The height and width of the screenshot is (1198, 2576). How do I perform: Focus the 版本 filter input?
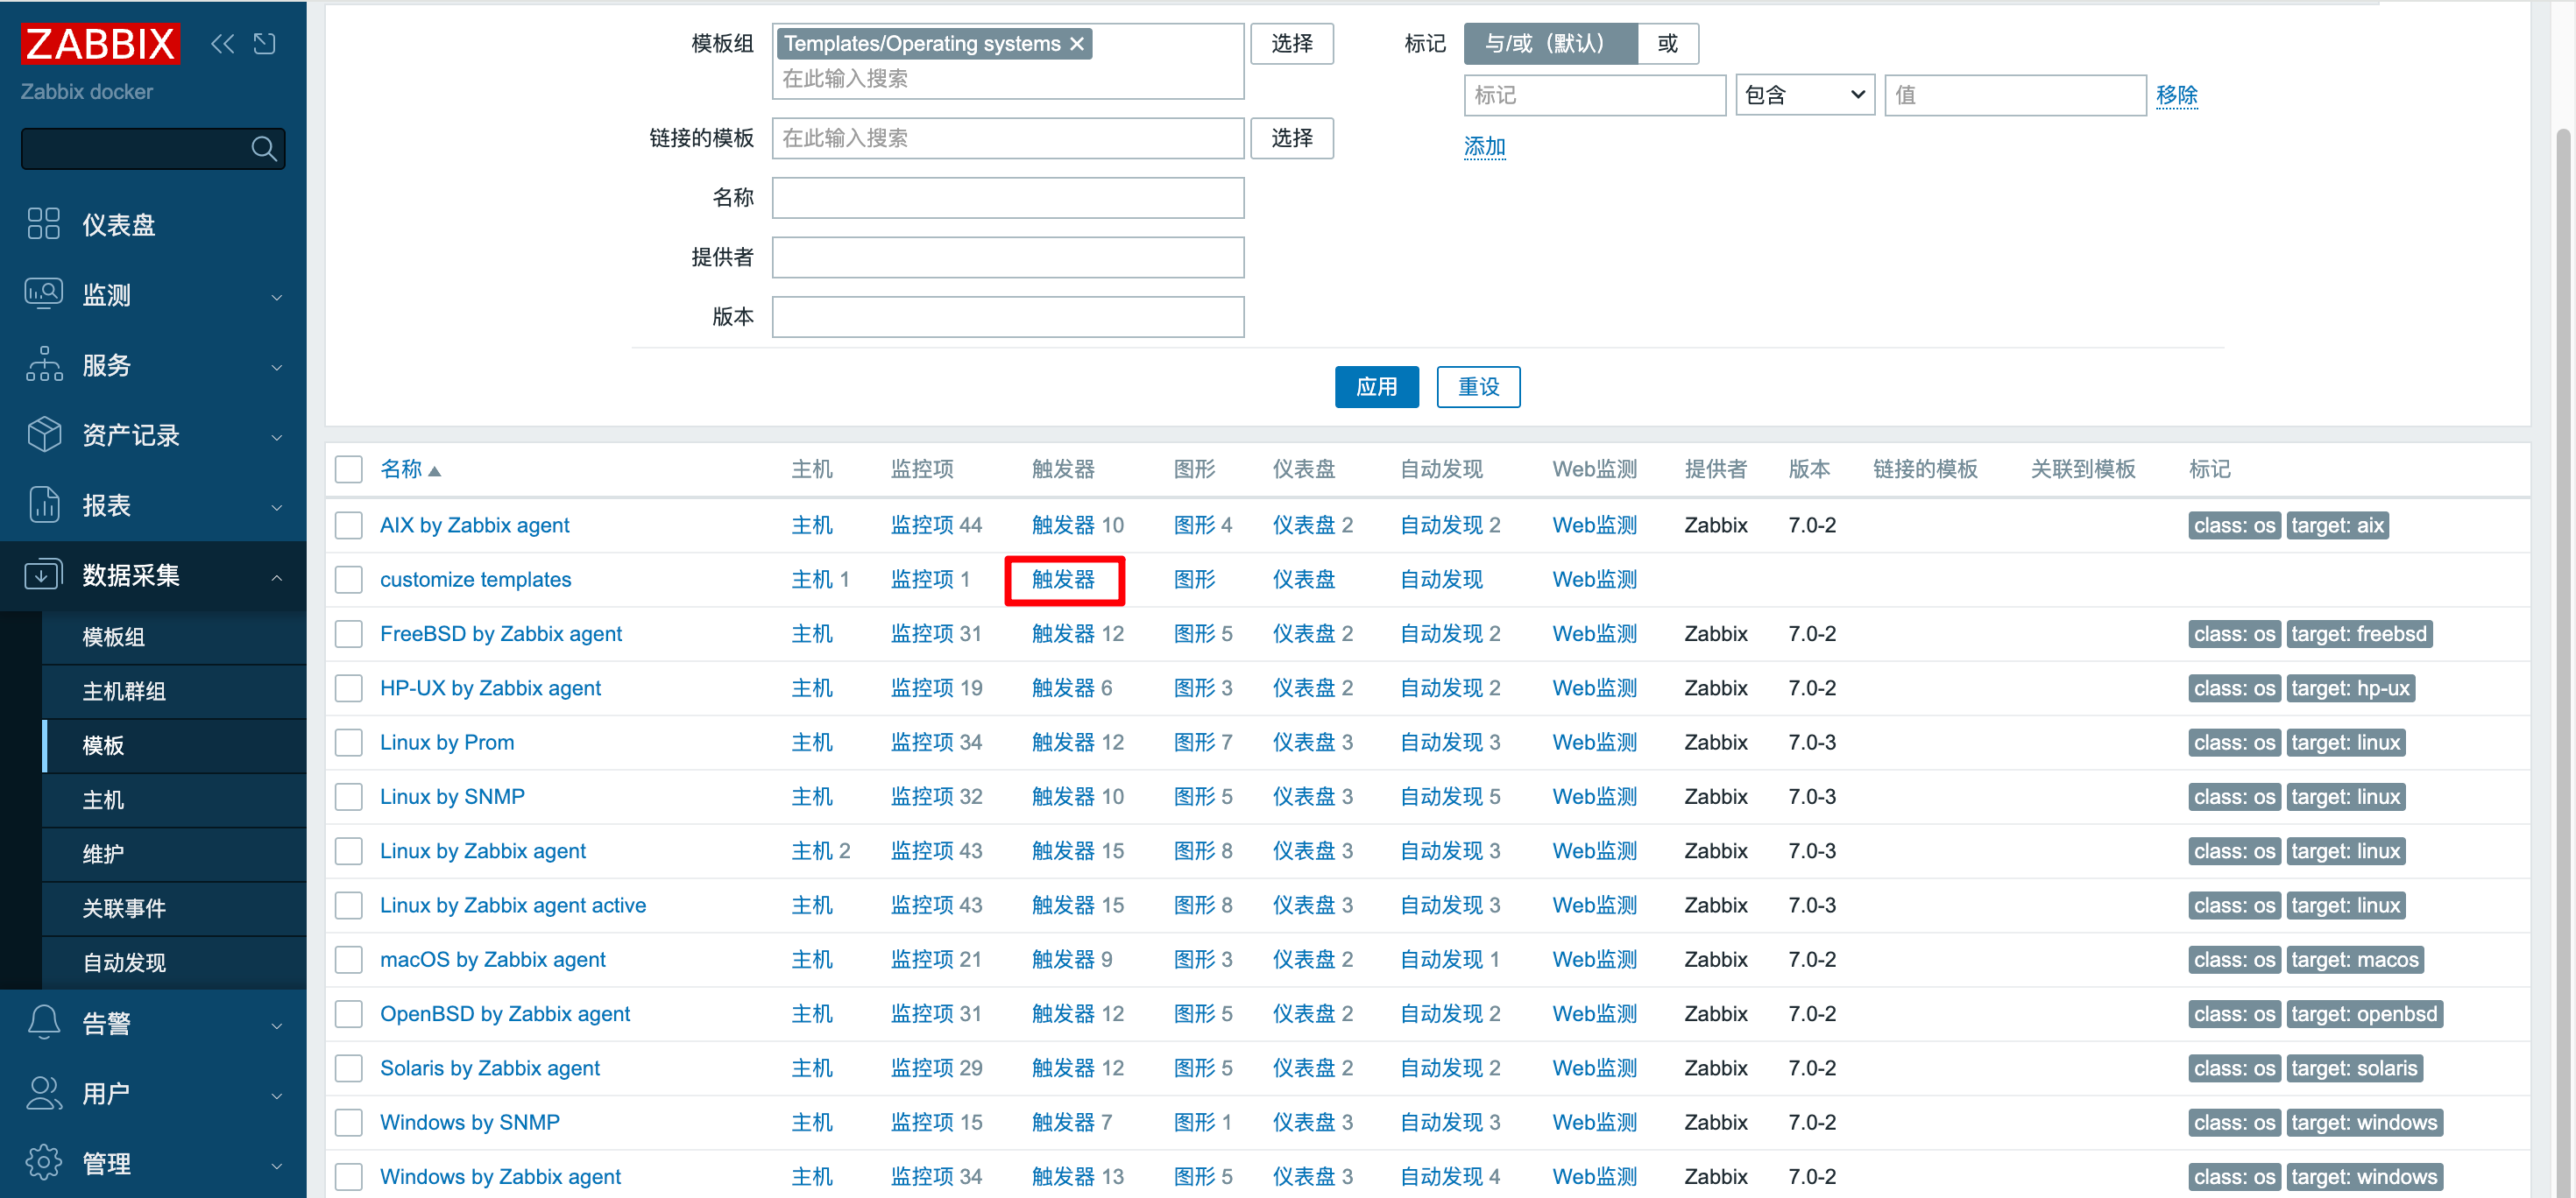(x=1008, y=317)
